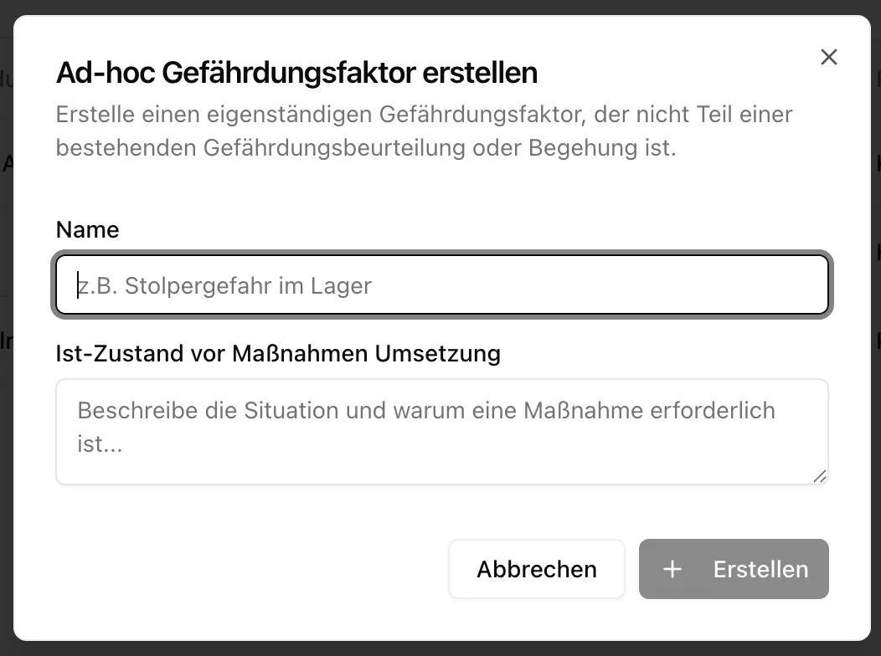This screenshot has height=656, width=881.
Task: Click the empty right end of the Name field
Action: pos(712,285)
